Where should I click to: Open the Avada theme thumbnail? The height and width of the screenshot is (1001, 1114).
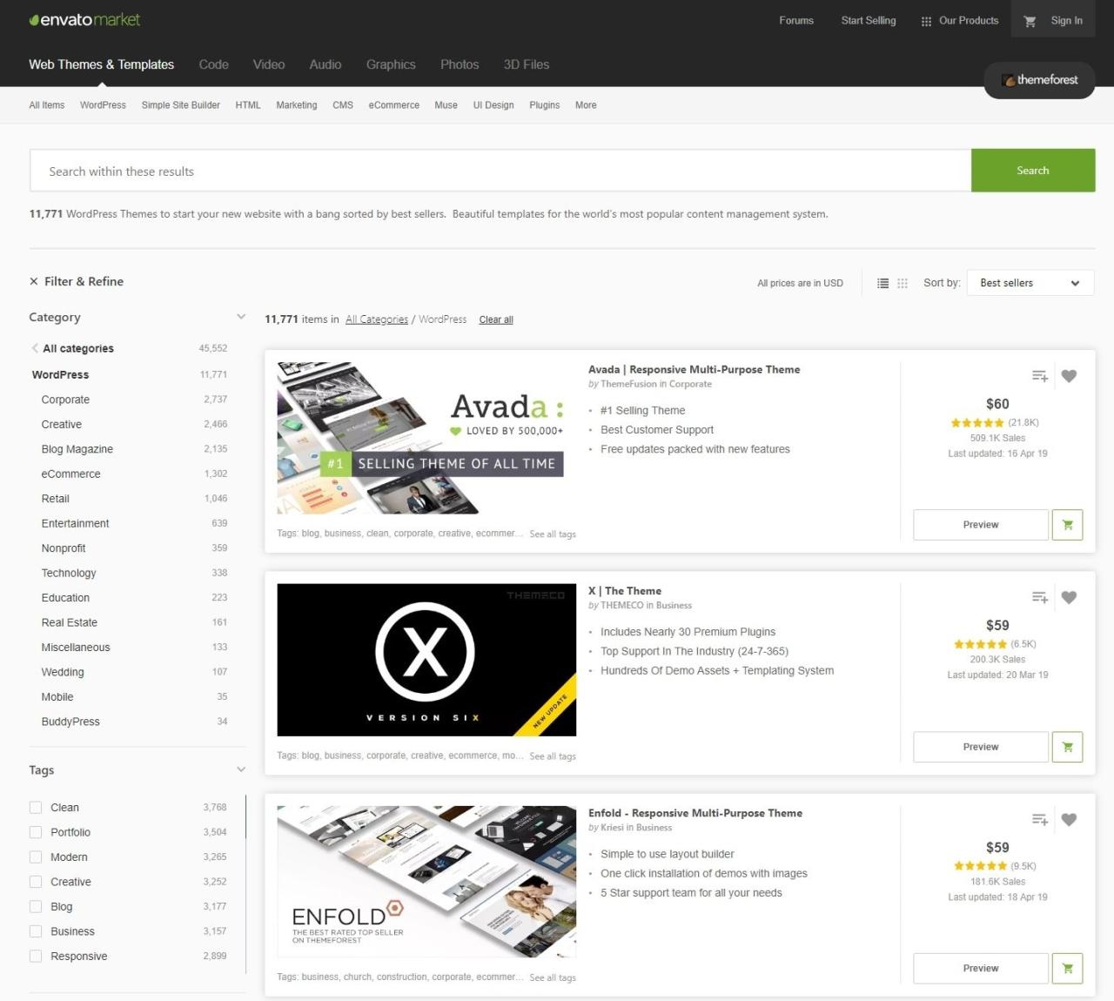[426, 438]
